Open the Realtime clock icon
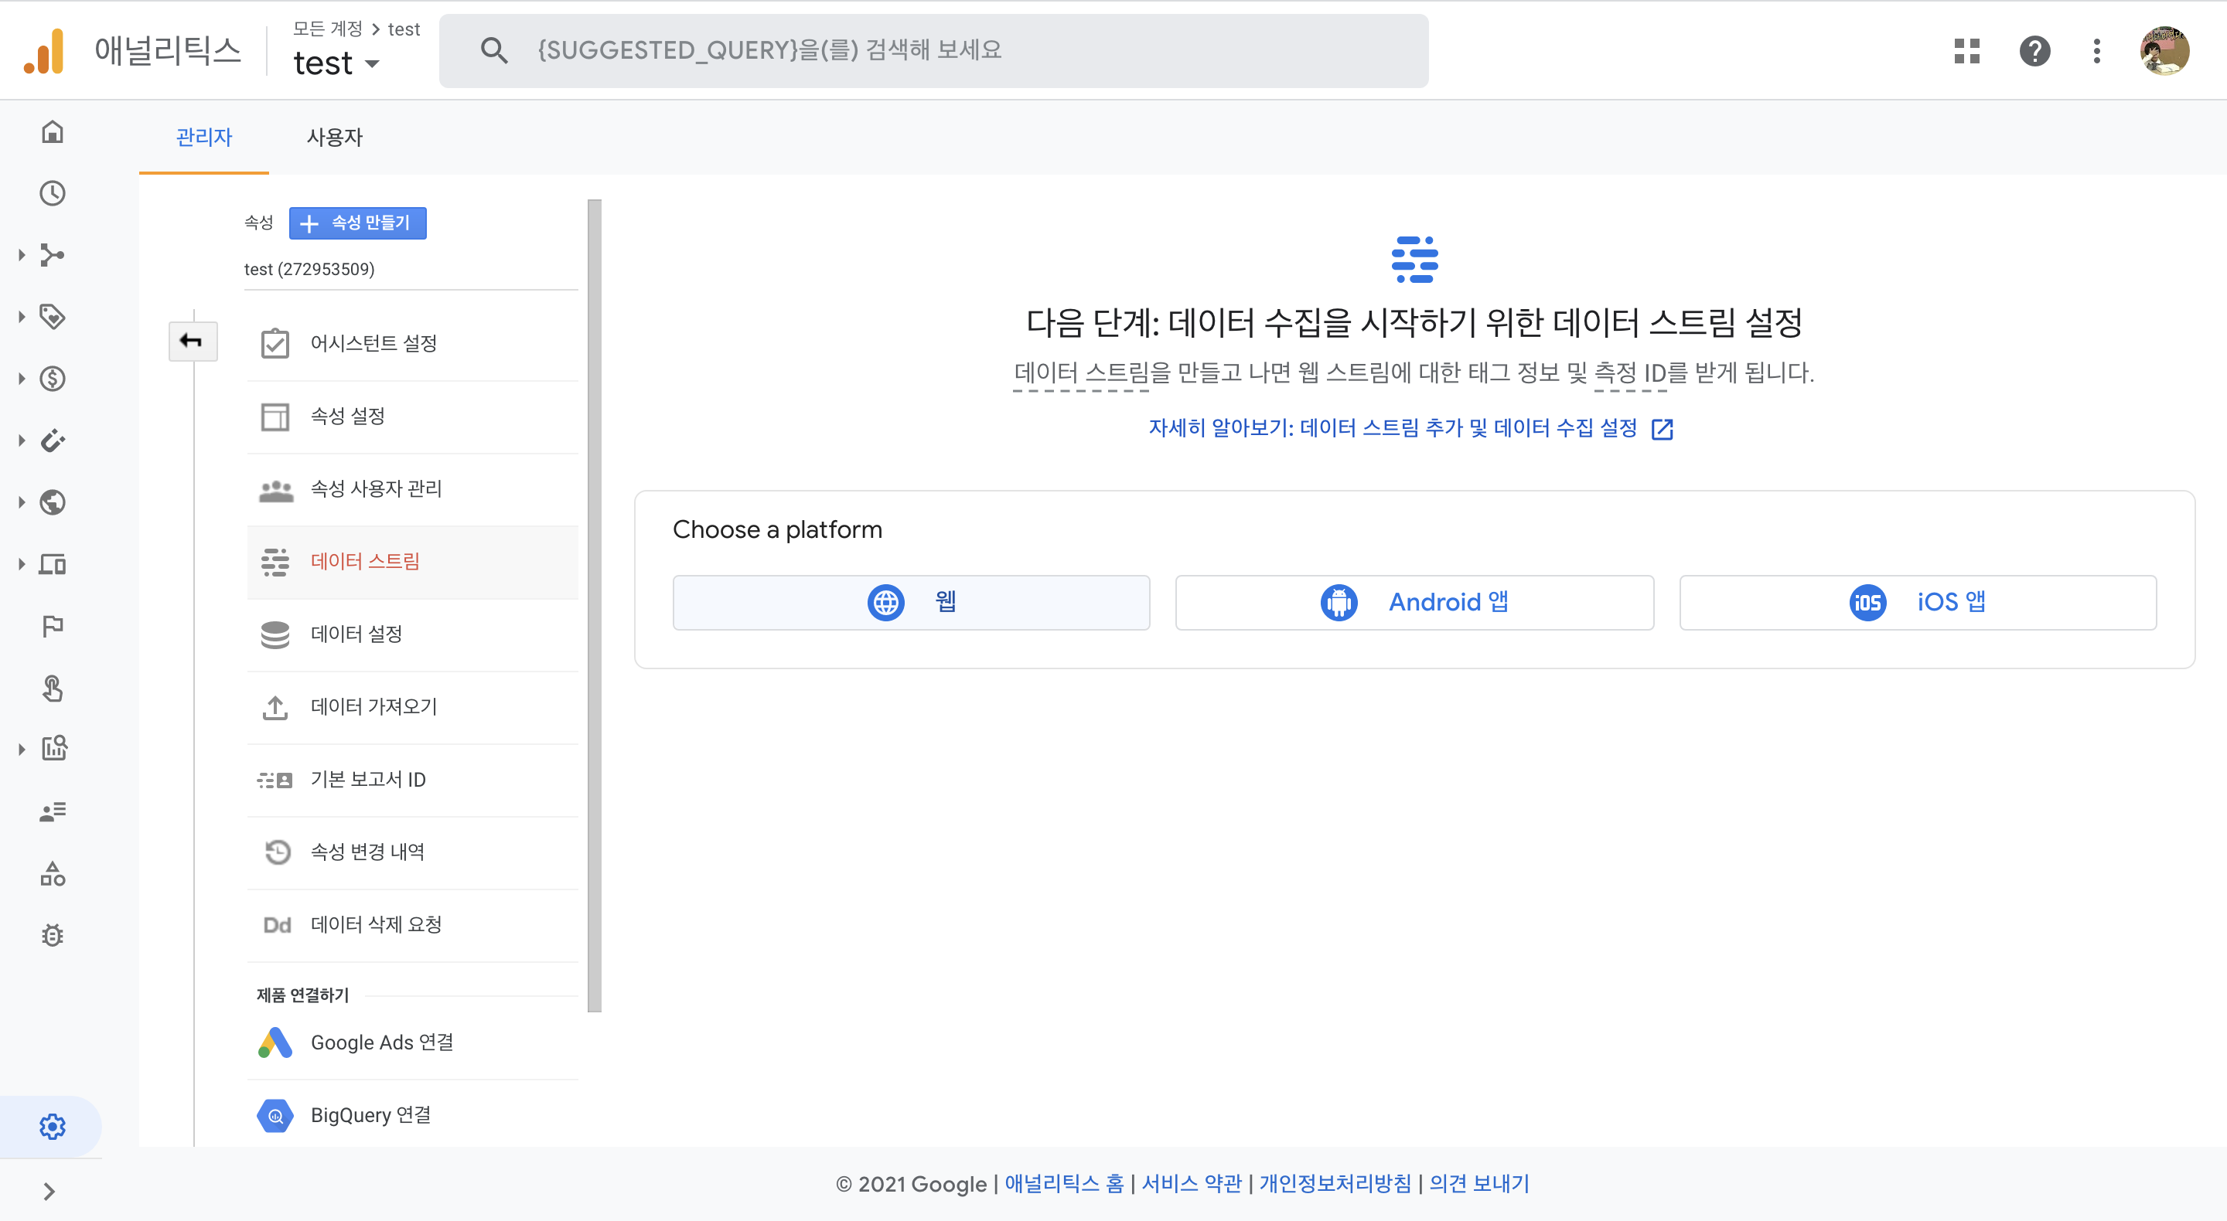 (x=53, y=192)
